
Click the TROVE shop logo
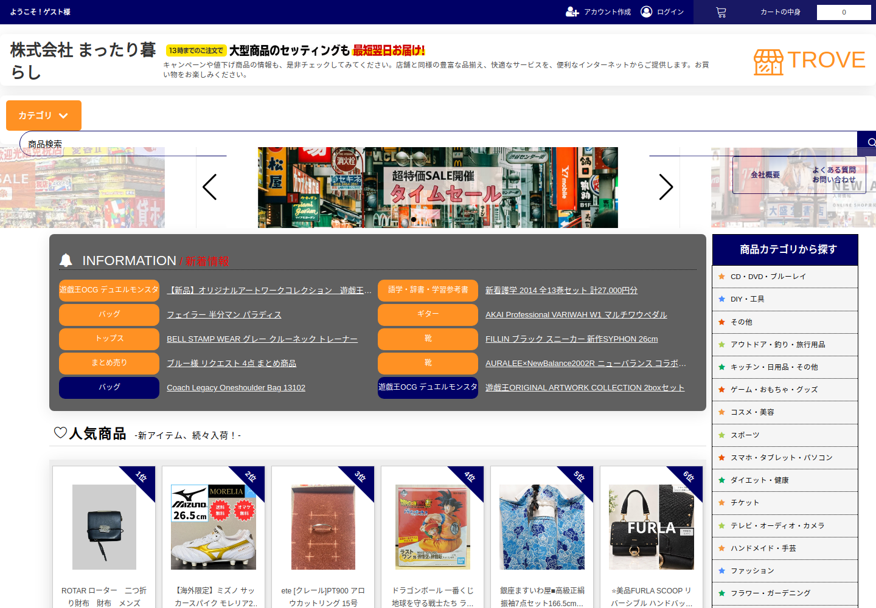point(809,61)
